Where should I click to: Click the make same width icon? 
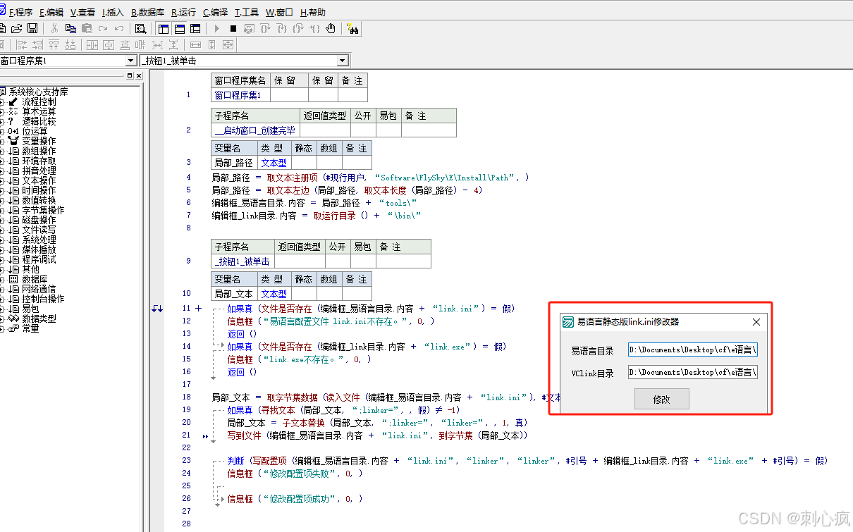tap(195, 44)
